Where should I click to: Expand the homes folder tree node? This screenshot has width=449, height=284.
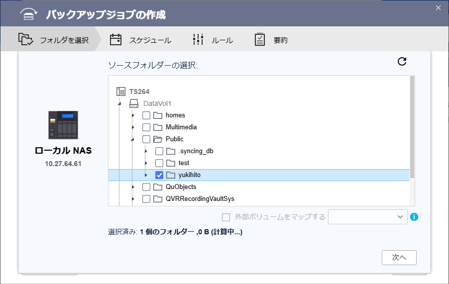(x=133, y=115)
